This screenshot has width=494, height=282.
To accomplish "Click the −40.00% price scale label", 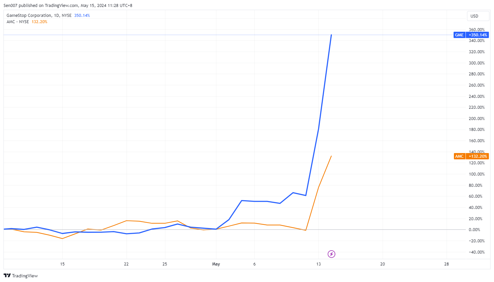I will coord(476,252).
